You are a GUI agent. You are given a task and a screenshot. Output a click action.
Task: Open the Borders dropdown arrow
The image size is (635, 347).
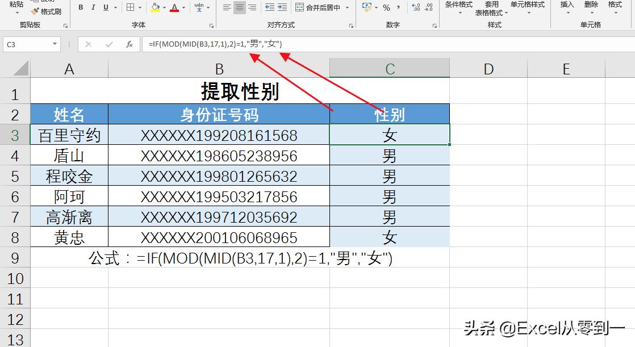click(139, 7)
